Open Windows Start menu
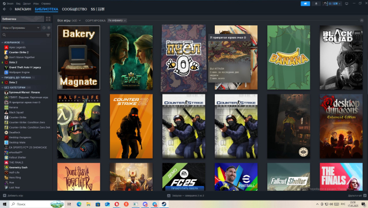 pyautogui.click(x=5, y=204)
